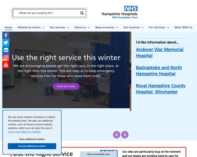
Task: Click the NHS Hampshire Hospitals logo
Action: pos(120,12)
